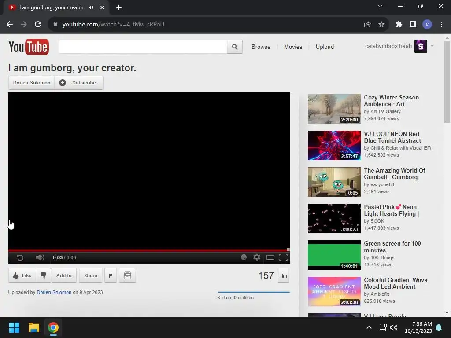Seek on the red video progress bar

tap(149, 250)
